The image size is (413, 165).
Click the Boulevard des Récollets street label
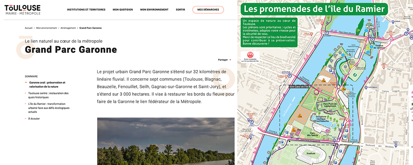coord(379,146)
